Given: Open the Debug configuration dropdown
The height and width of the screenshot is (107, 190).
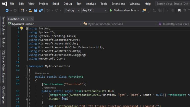Looking at the screenshot, I should 72,10.
